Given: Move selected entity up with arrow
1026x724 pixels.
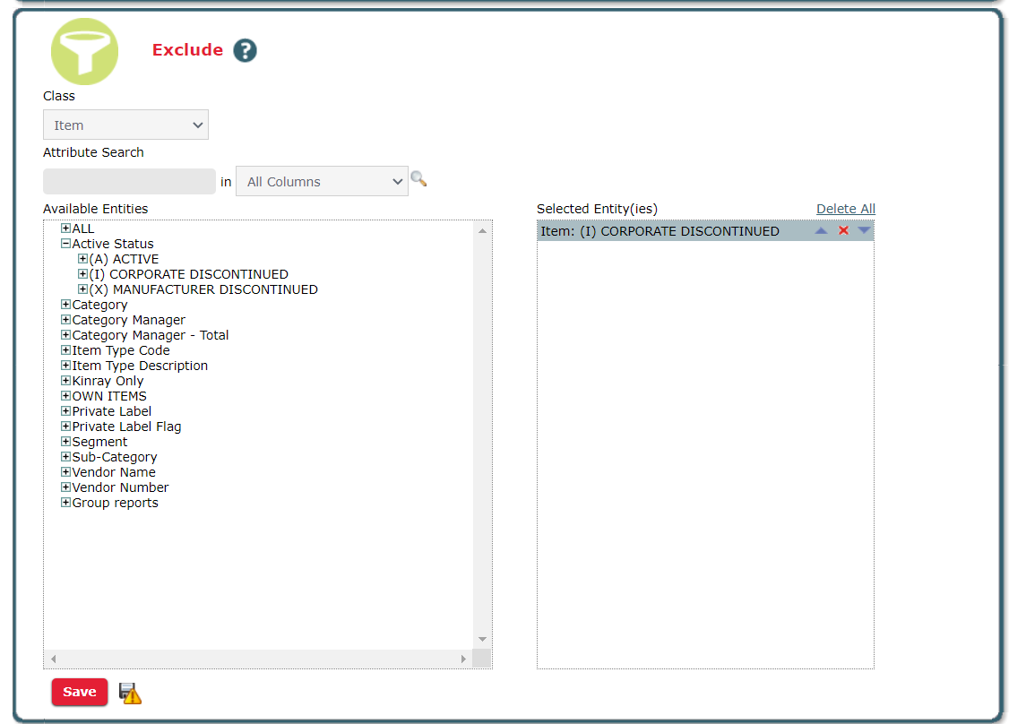Looking at the screenshot, I should click(821, 231).
